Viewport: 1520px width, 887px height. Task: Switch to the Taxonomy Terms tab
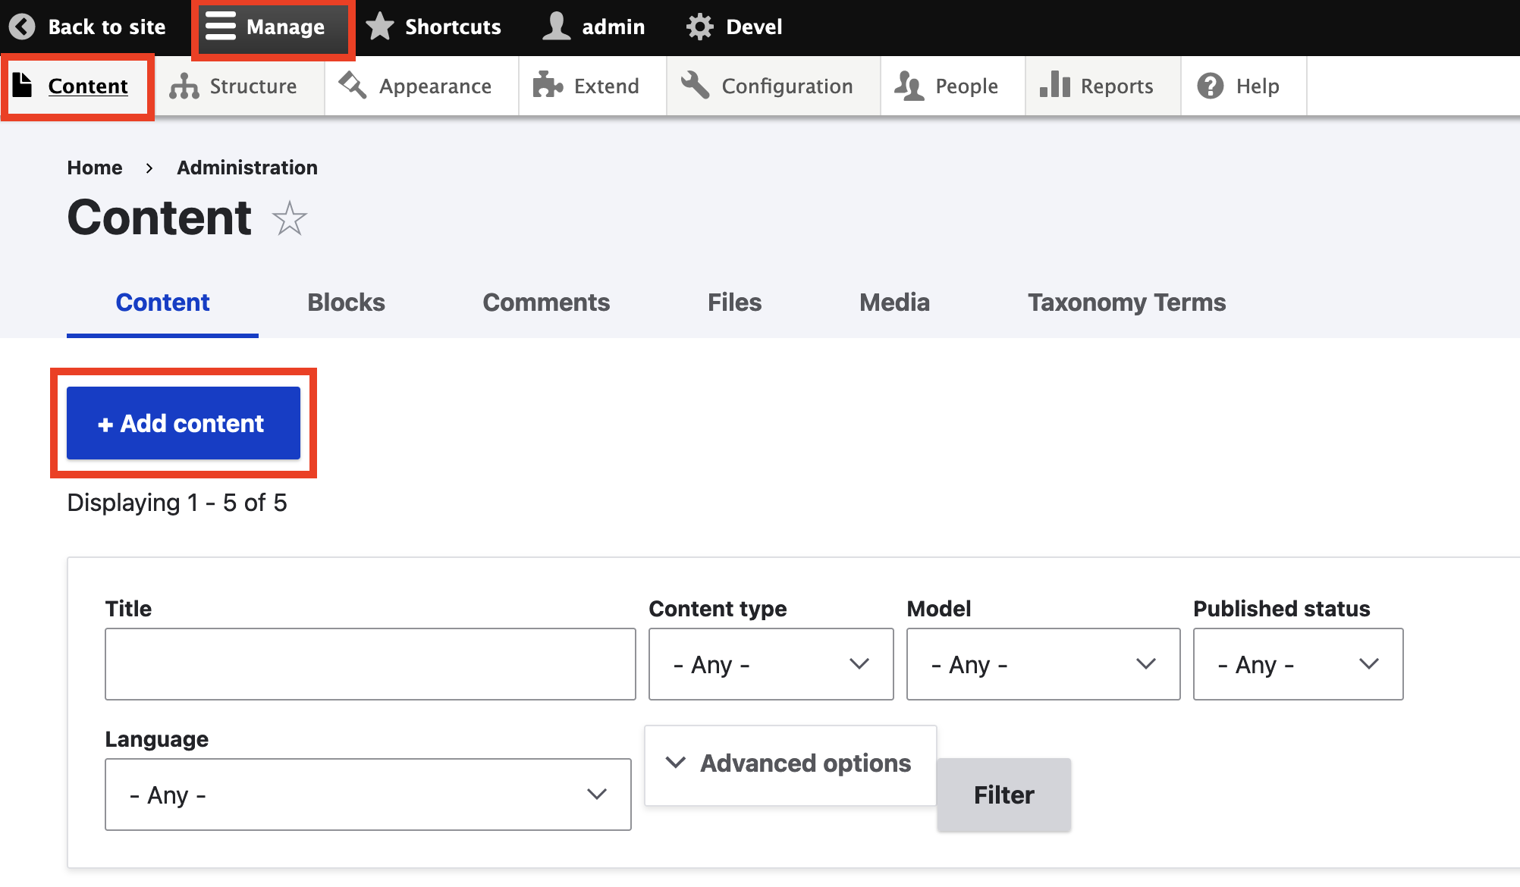1126,302
